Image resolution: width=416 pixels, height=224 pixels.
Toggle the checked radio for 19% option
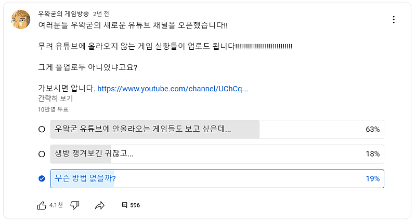click(42, 179)
